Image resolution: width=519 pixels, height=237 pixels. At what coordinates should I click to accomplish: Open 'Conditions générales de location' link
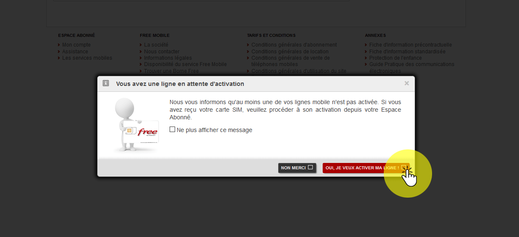[x=290, y=52]
